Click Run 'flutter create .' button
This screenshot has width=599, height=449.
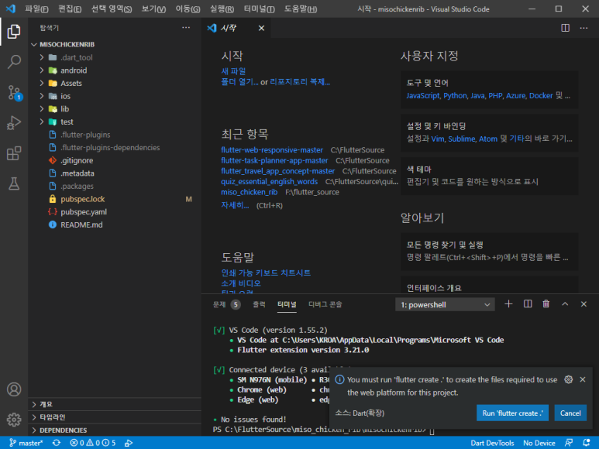pos(512,413)
